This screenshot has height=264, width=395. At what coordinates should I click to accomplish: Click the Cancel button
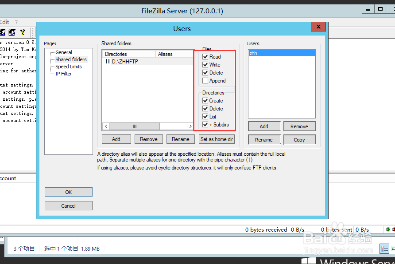[69, 206]
